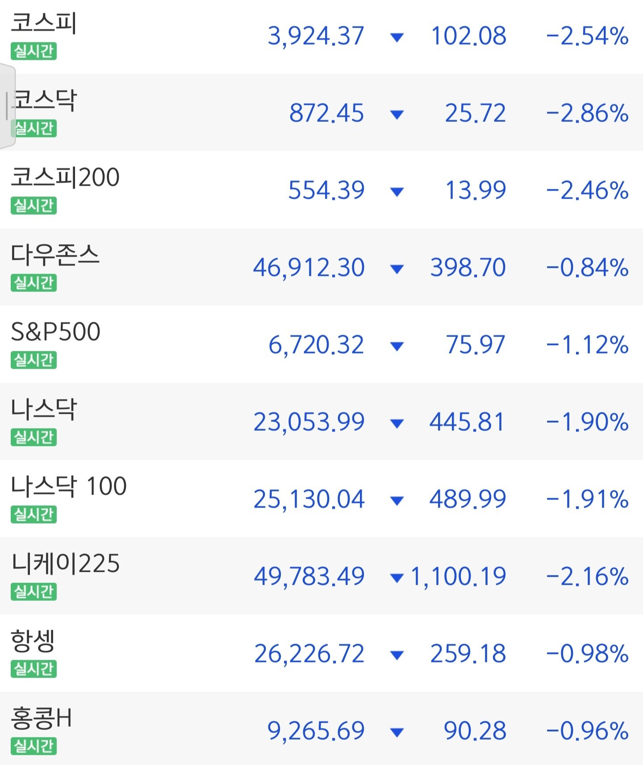
Task: Open the 나스닥 100 index name
Action: tap(69, 486)
